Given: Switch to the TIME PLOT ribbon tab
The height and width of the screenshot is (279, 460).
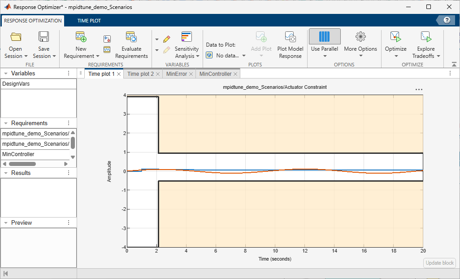Looking at the screenshot, I should click(x=89, y=21).
